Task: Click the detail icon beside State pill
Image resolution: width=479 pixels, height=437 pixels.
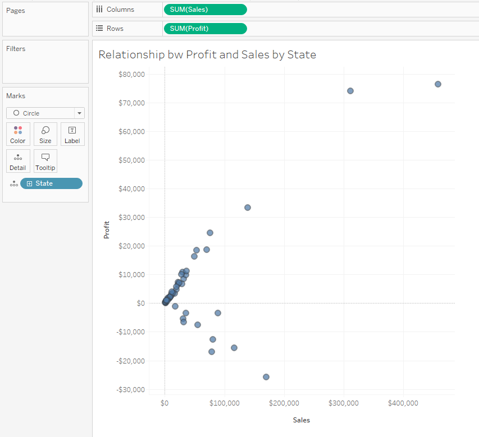Action: [x=13, y=184]
